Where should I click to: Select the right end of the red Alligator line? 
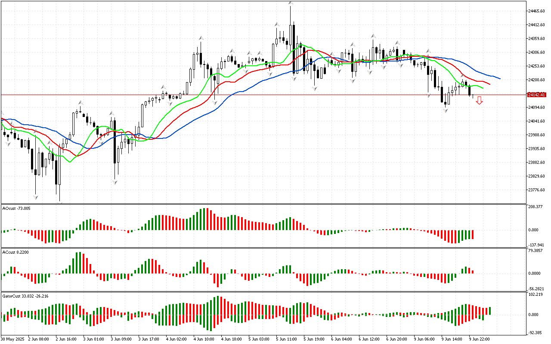489,84
